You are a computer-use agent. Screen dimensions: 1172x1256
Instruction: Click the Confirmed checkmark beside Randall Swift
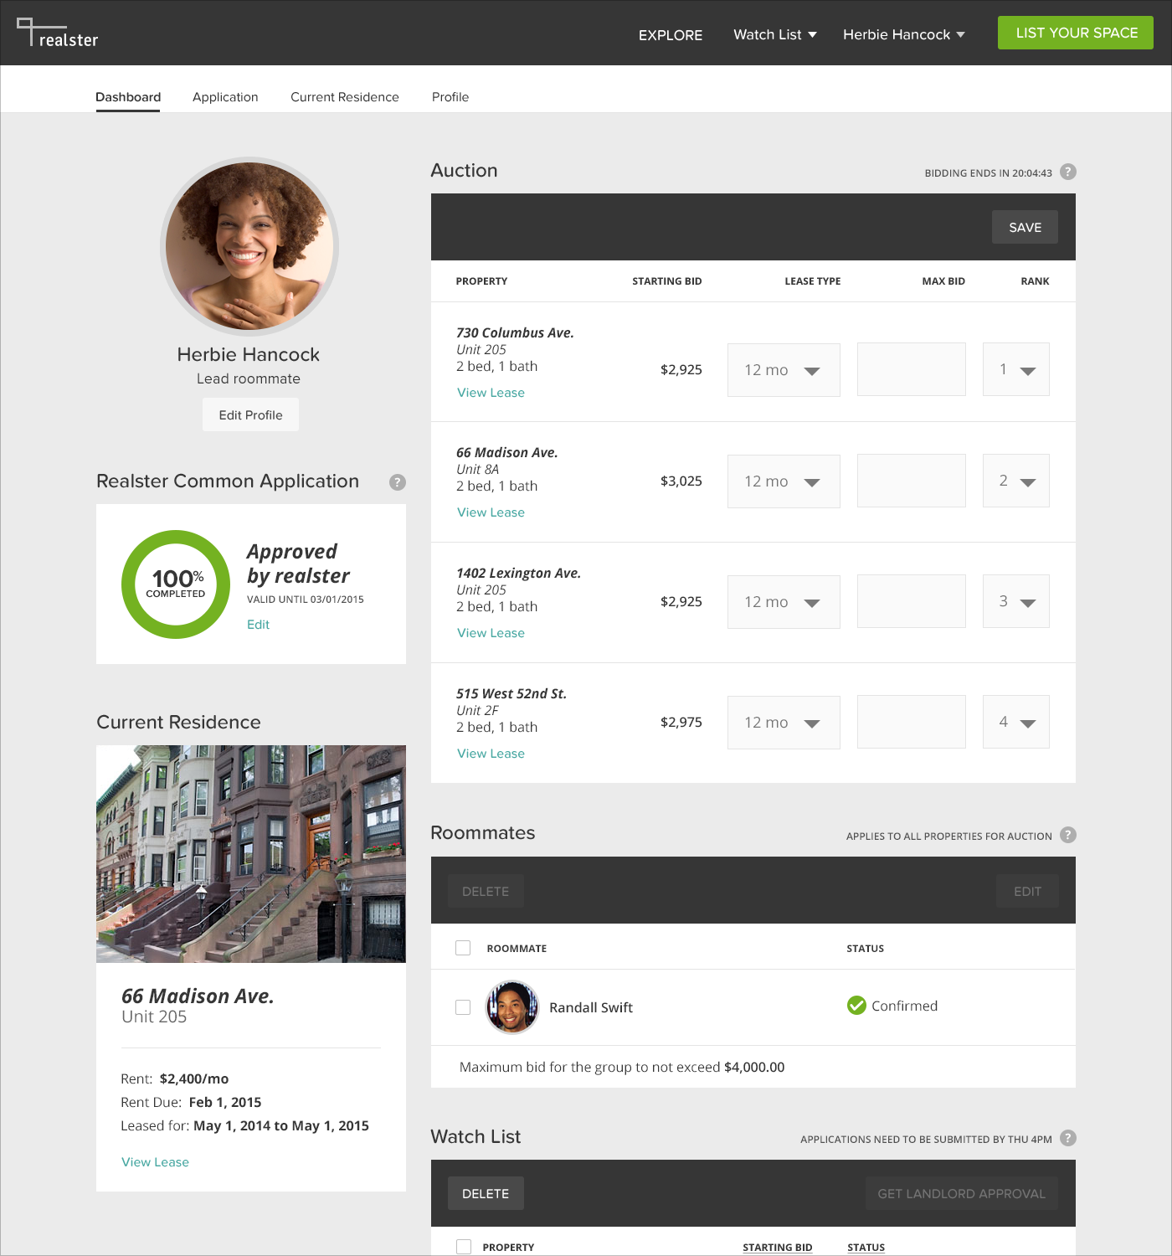click(x=856, y=1006)
